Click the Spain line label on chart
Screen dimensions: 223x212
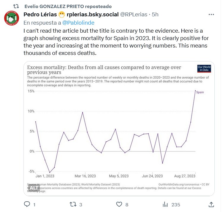click(200, 92)
